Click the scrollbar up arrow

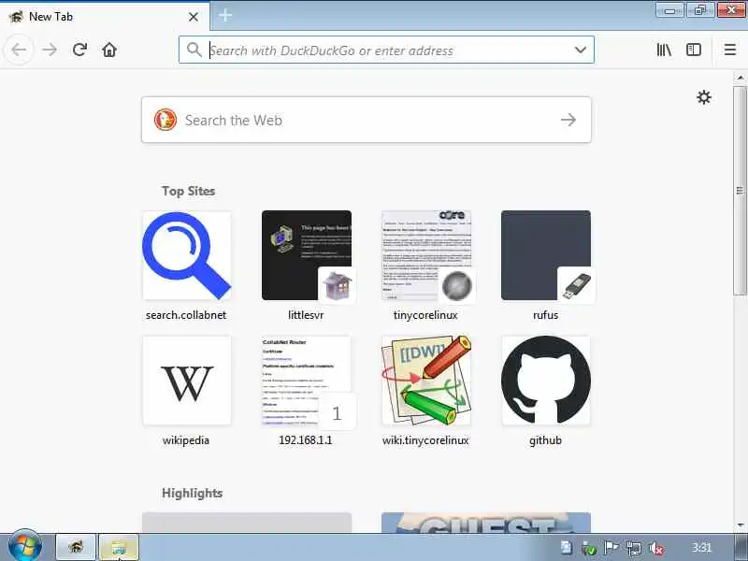740,78
